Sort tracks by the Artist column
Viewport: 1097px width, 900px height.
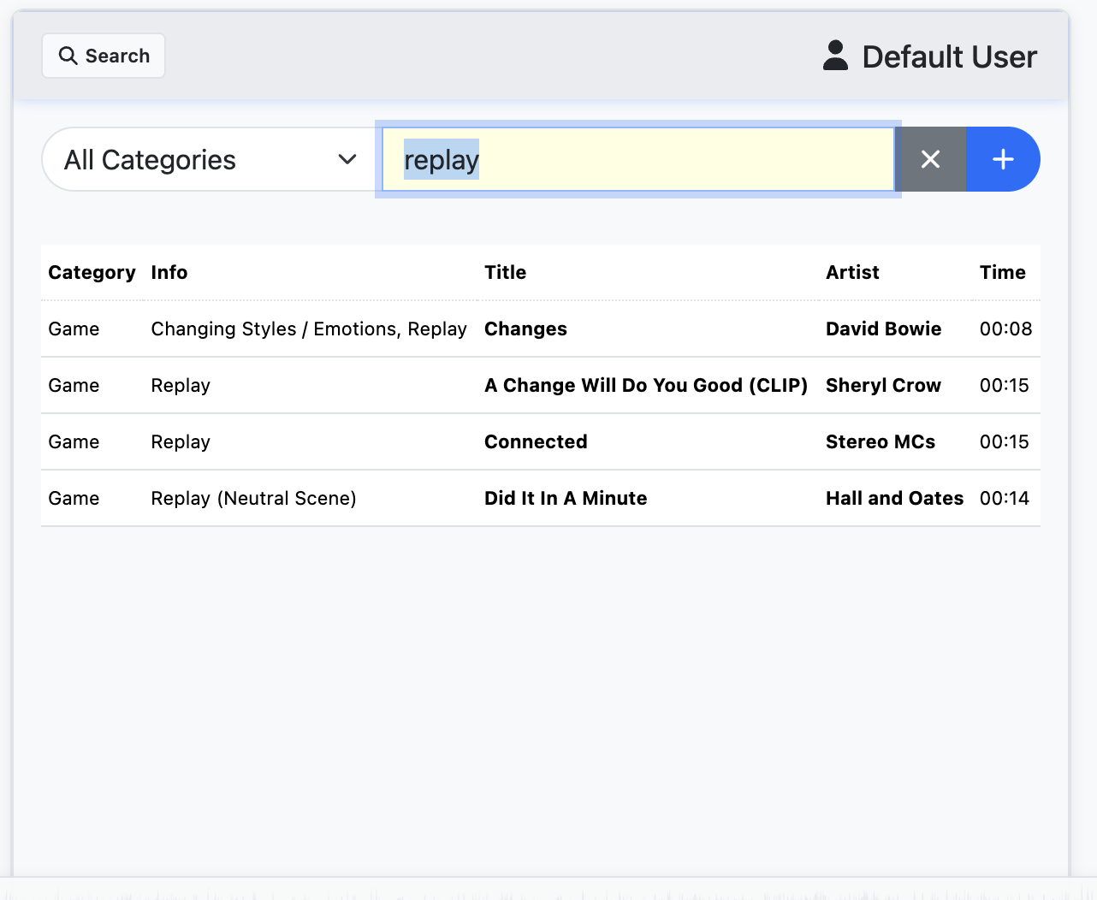coord(852,272)
